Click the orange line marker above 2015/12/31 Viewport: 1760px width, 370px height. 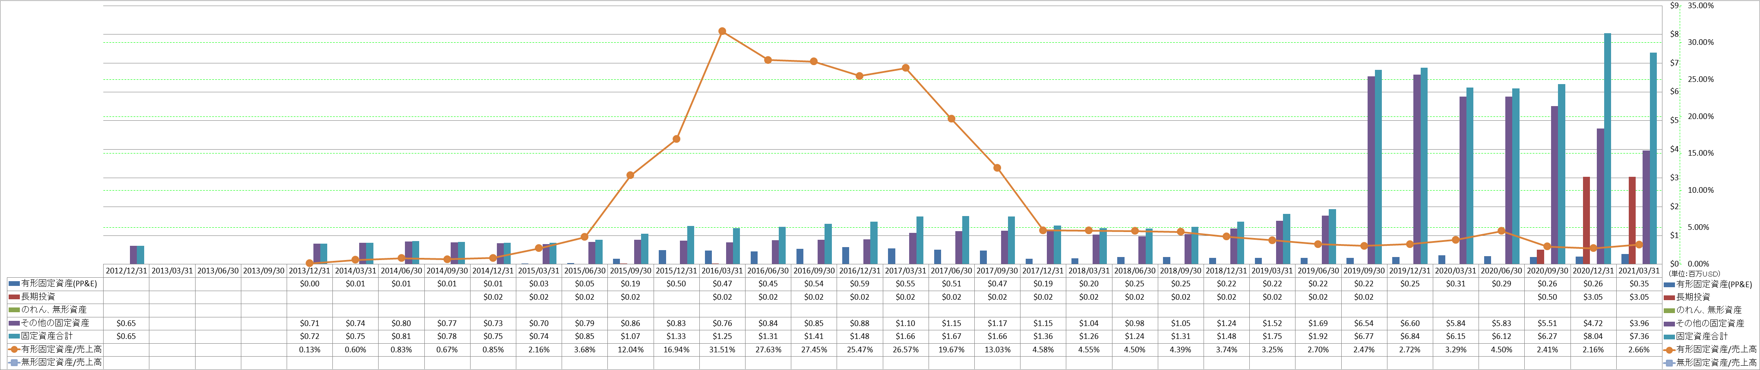676,139
